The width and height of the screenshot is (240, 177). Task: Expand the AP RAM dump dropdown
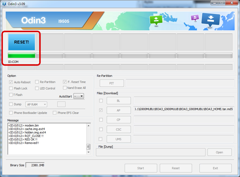[x=36, y=104]
